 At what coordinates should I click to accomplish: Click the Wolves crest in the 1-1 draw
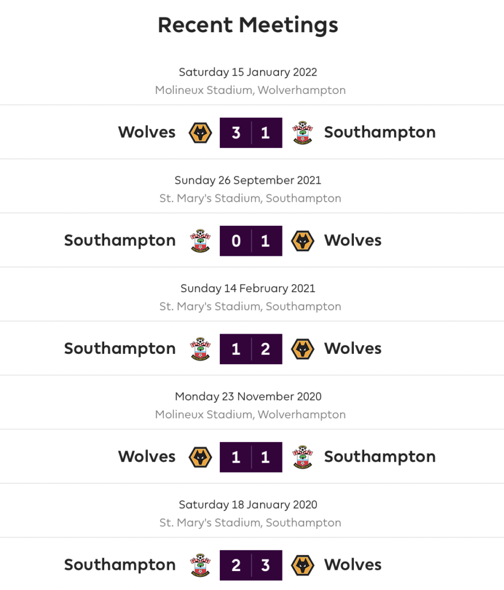tap(200, 457)
